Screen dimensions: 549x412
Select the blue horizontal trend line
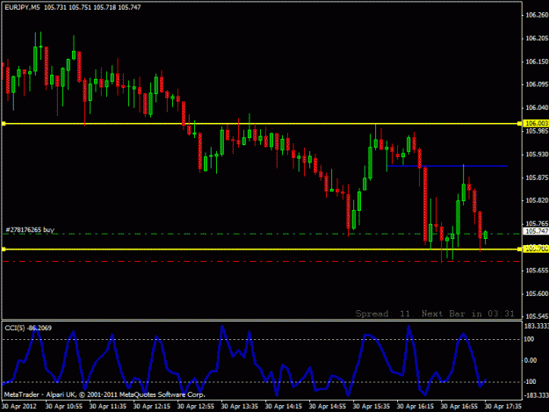pyautogui.click(x=447, y=166)
